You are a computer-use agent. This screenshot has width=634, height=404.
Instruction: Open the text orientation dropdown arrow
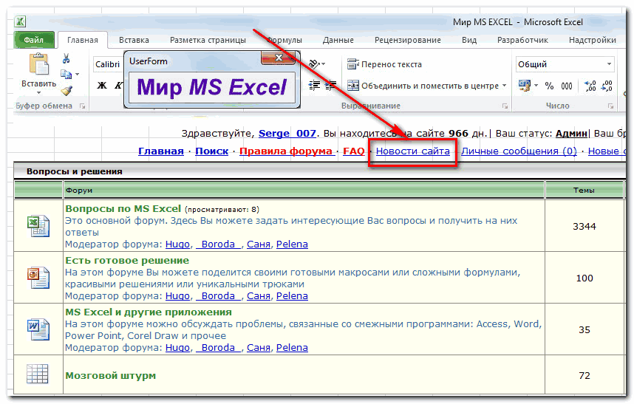[x=324, y=64]
